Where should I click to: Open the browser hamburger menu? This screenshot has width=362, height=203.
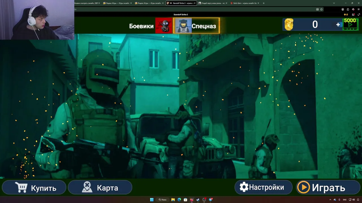(x=359, y=9)
